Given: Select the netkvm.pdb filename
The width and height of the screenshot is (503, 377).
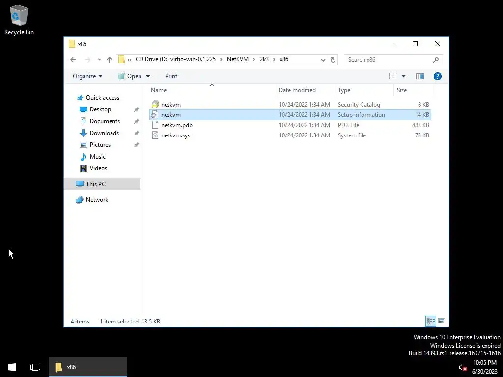Looking at the screenshot, I should pos(177,125).
